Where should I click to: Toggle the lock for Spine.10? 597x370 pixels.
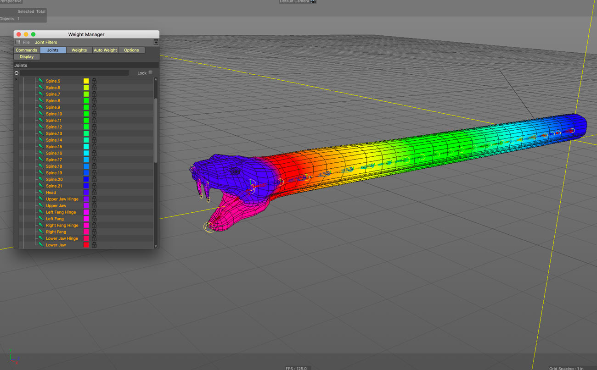pyautogui.click(x=94, y=114)
